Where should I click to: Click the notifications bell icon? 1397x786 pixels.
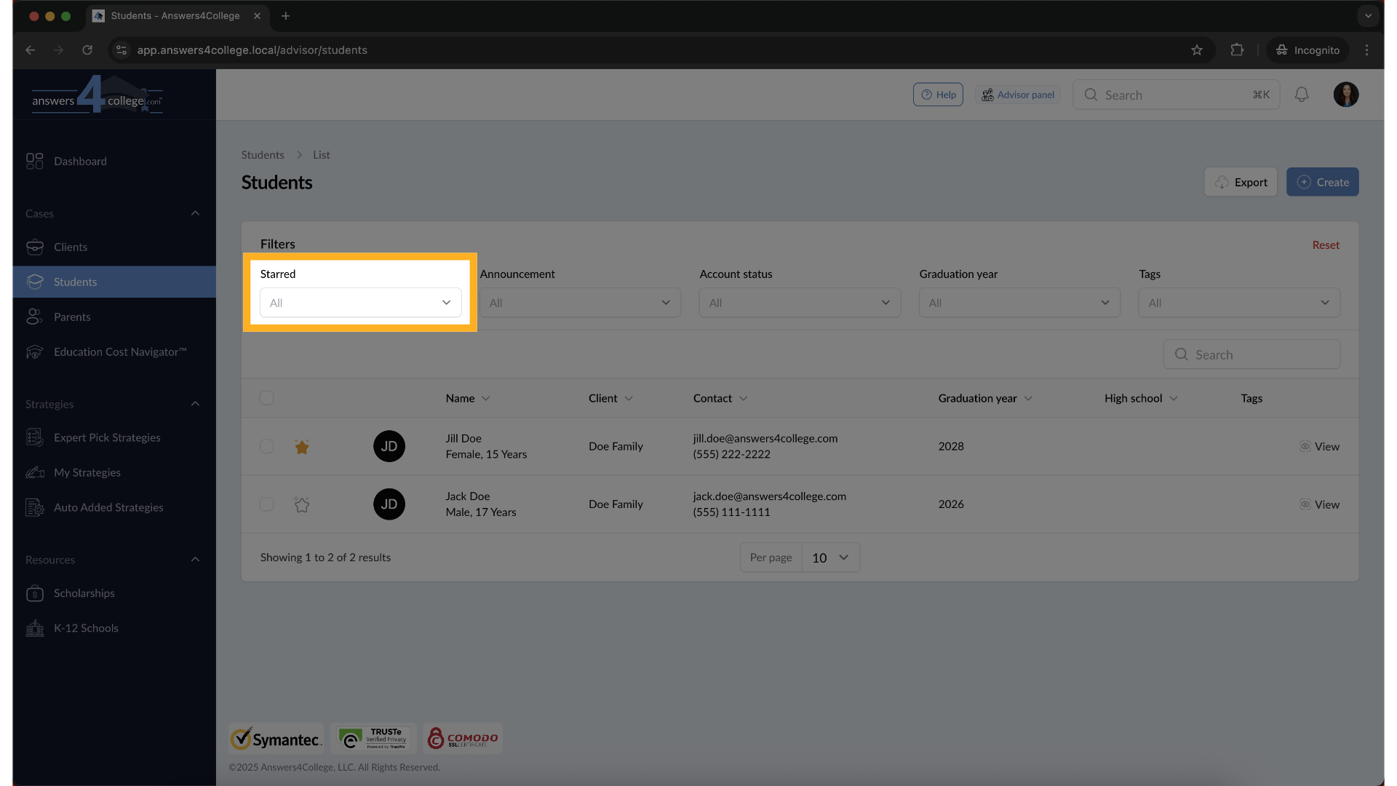[1302, 95]
